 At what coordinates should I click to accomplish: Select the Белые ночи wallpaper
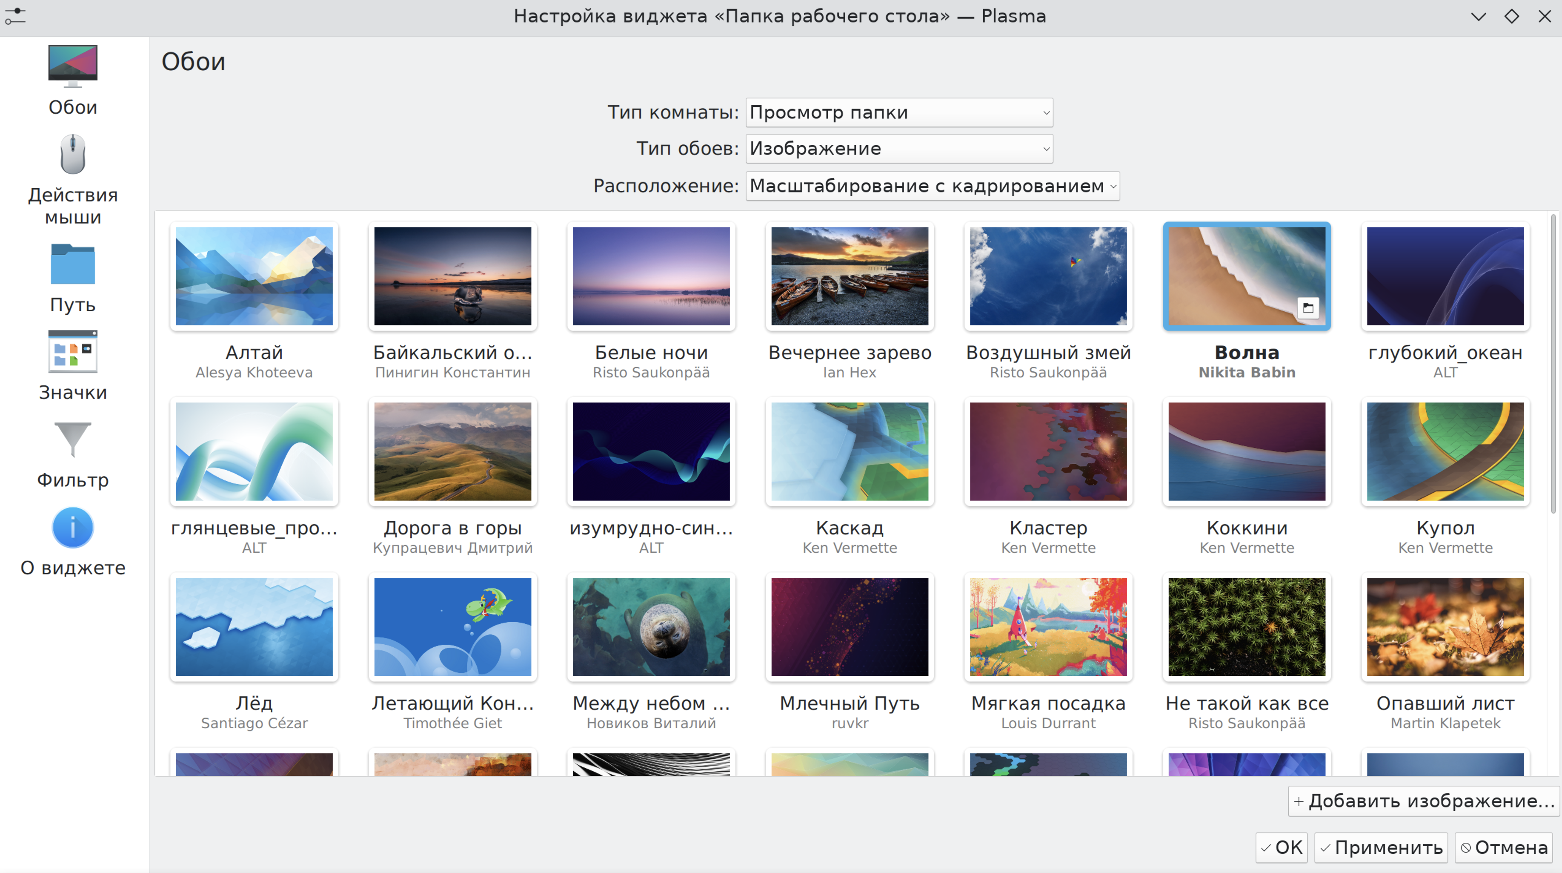pos(651,276)
